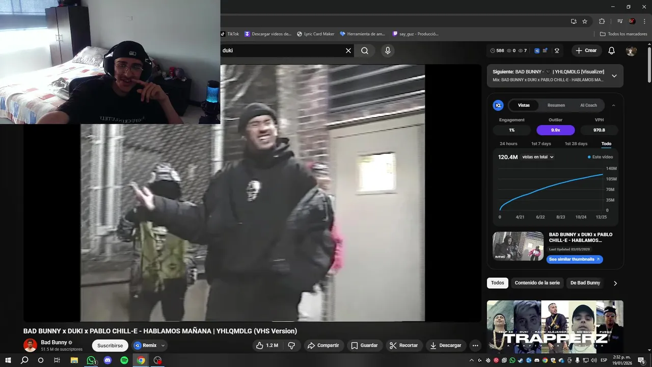Click the Suscribirse button
This screenshot has height=367, width=652.
point(110,346)
